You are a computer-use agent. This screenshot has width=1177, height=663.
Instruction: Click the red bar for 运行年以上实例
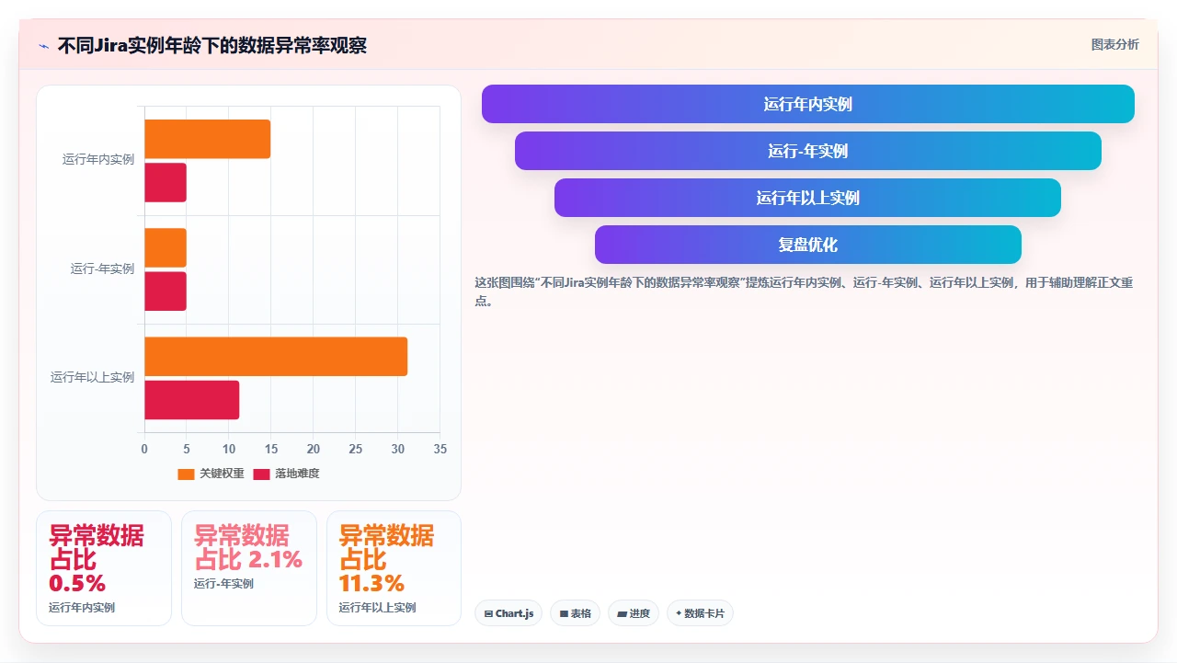pyautogui.click(x=191, y=400)
